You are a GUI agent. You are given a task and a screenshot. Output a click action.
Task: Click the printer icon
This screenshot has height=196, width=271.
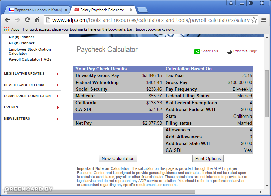[229, 51]
